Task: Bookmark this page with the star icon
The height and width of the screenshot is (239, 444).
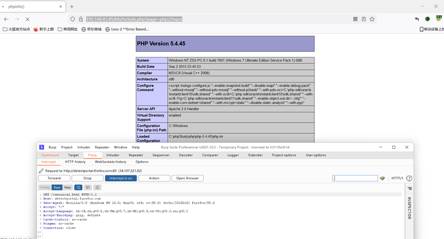Action: click(372, 19)
